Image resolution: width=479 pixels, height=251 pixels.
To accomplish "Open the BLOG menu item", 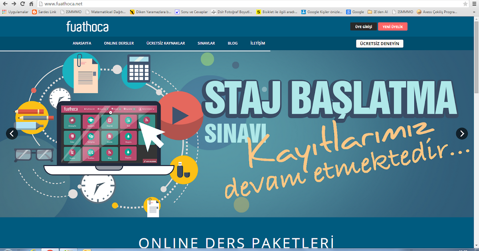I will point(233,43).
